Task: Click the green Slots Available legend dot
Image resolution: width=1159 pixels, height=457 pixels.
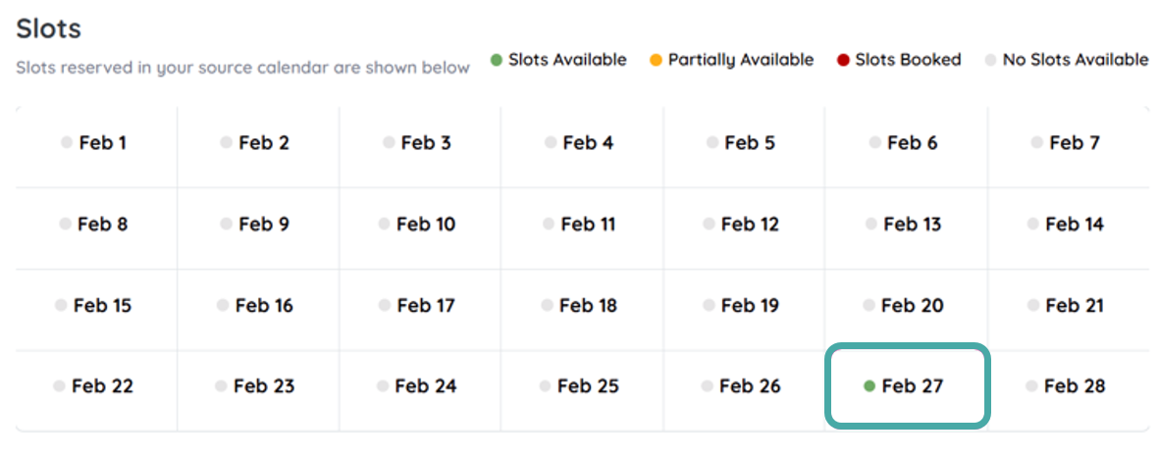Action: pyautogui.click(x=497, y=61)
